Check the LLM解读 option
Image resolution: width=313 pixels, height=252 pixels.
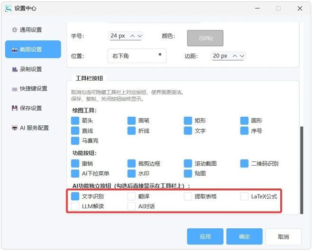pyautogui.click(x=75, y=206)
